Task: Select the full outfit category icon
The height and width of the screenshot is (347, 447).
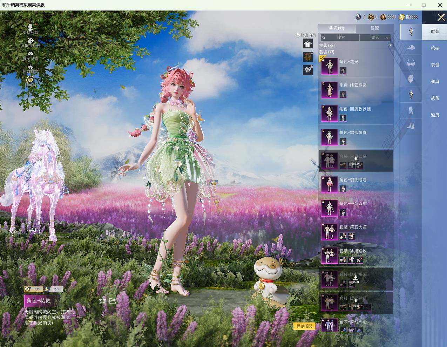Action: coord(411,32)
